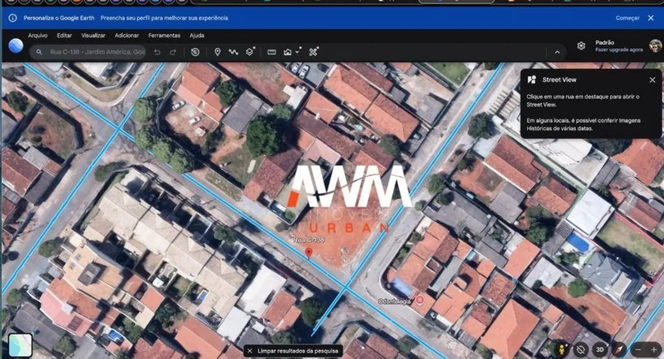Toggle 3D view button

[600, 350]
